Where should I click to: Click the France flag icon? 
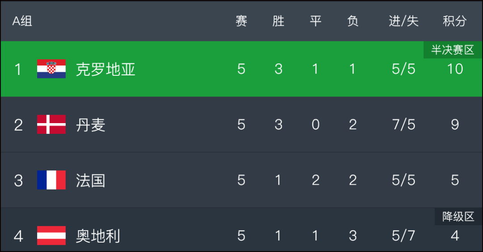(51, 180)
